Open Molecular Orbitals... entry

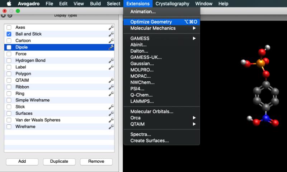162,111
